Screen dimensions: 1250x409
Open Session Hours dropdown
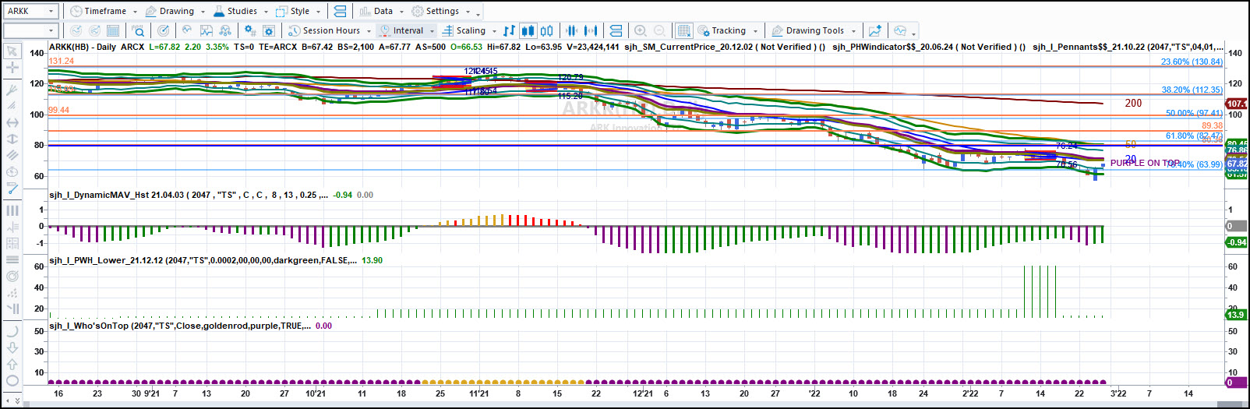[x=330, y=30]
